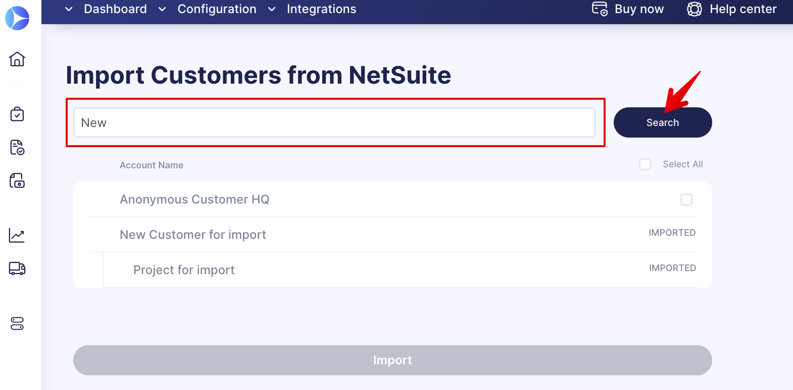Click the Import button
793x390 pixels.
(x=392, y=360)
